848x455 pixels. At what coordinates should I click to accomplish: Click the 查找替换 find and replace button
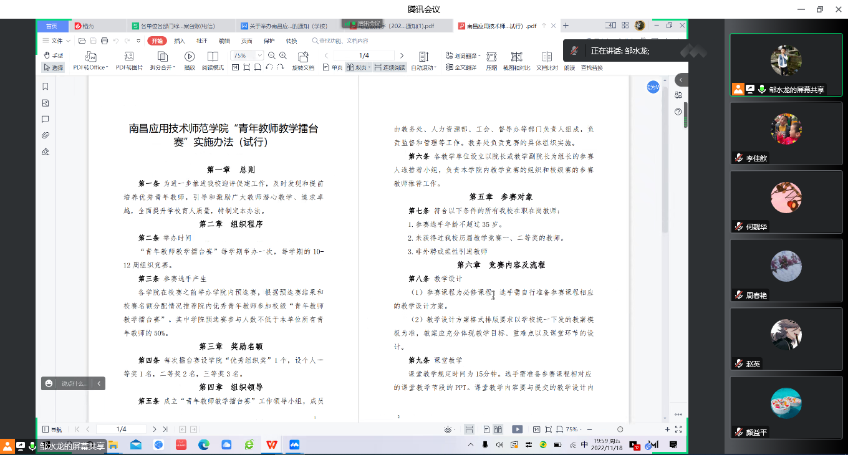point(592,67)
